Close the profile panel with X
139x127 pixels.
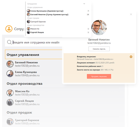[131, 14]
